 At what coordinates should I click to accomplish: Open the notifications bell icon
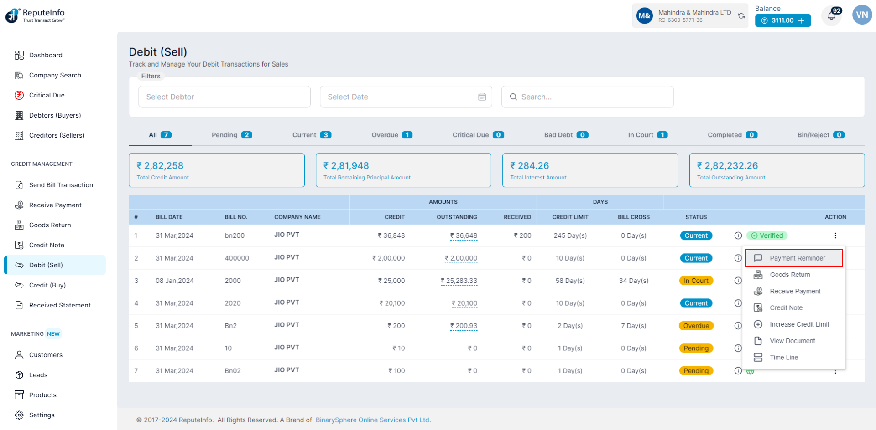tap(831, 16)
